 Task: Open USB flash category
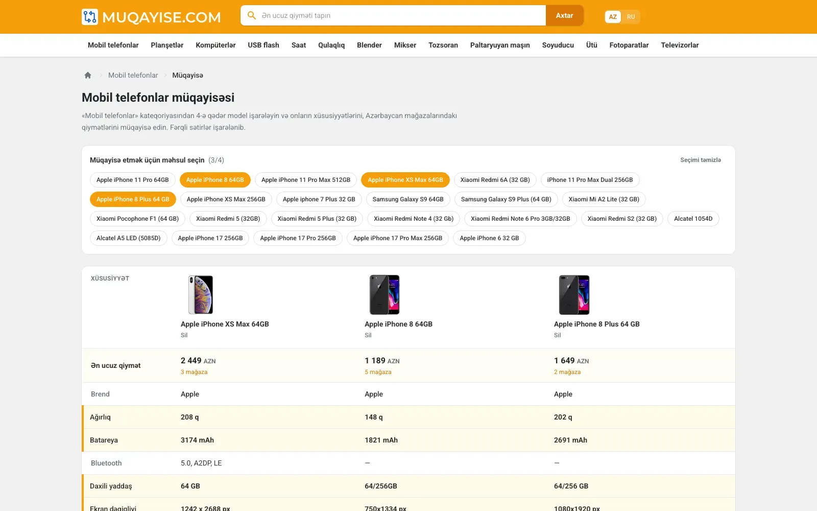coord(263,45)
